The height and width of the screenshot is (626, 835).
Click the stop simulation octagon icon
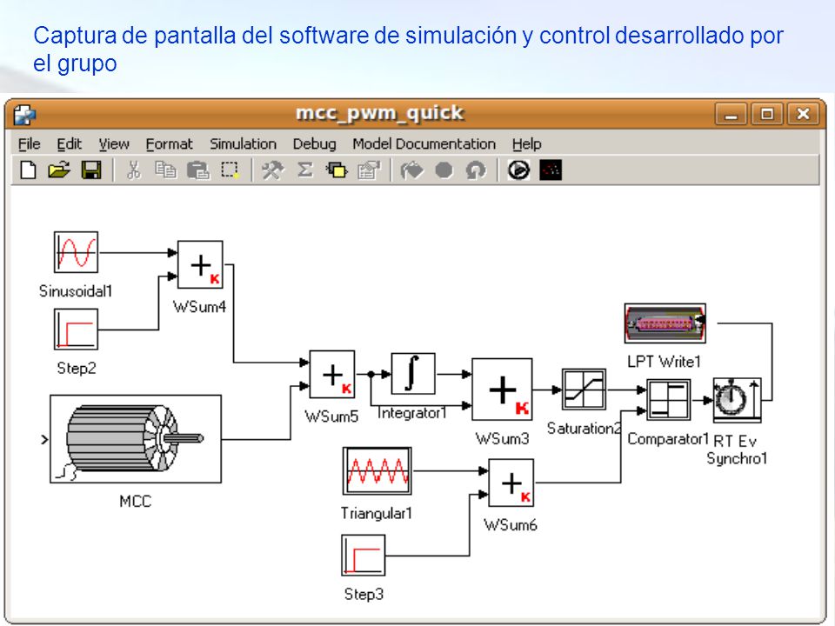point(444,170)
